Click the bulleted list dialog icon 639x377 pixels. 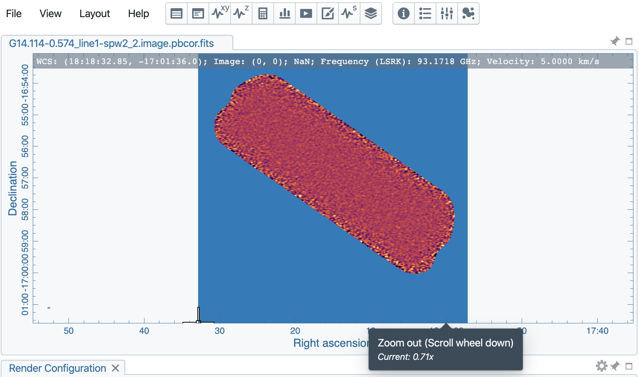[x=425, y=14]
